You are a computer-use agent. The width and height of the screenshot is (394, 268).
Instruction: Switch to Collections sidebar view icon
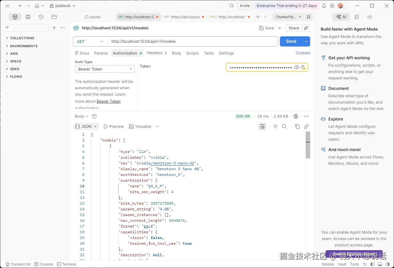click(15, 17)
